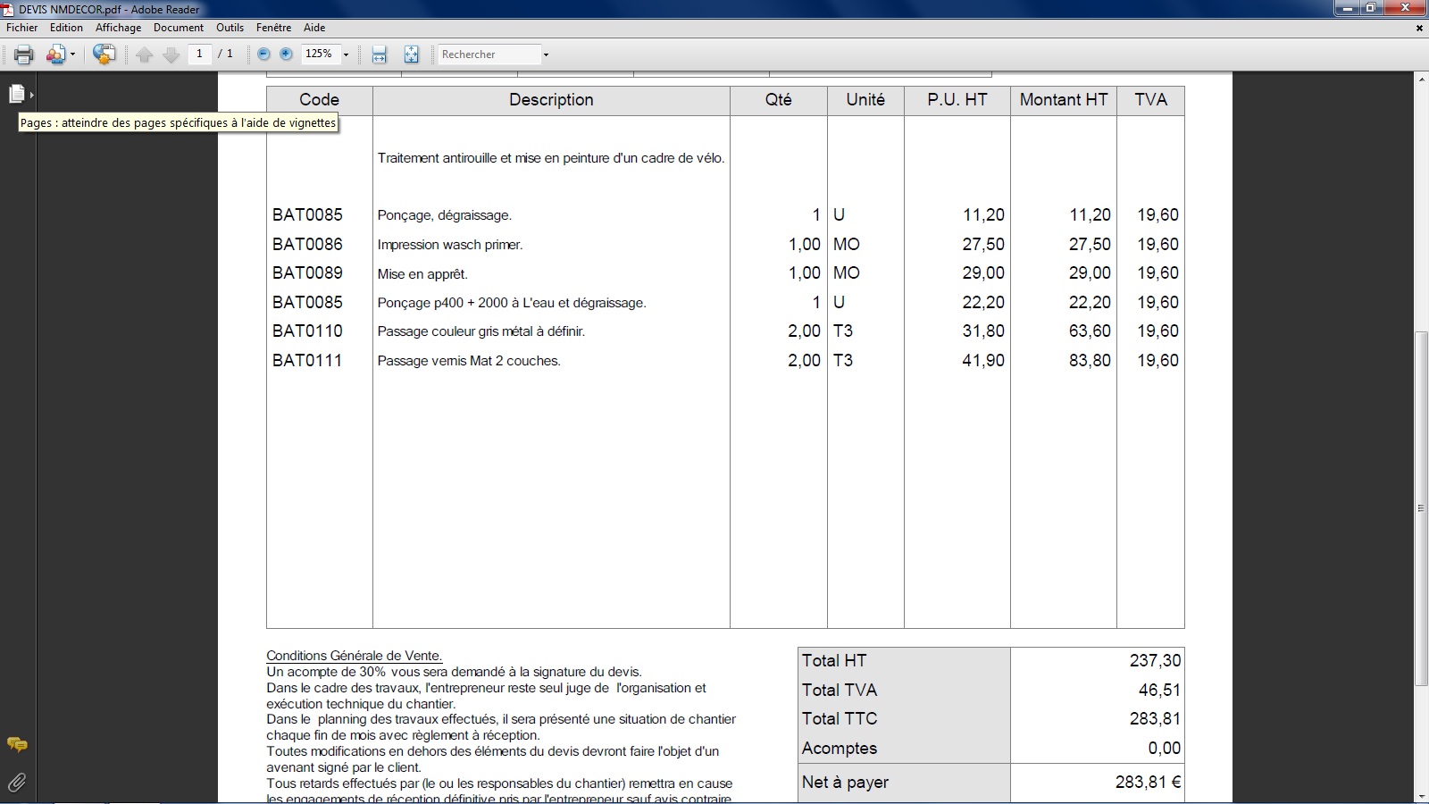Screen dimensions: 1429x804
Task: Open the Pages thumbnails panel
Action: click(x=17, y=94)
